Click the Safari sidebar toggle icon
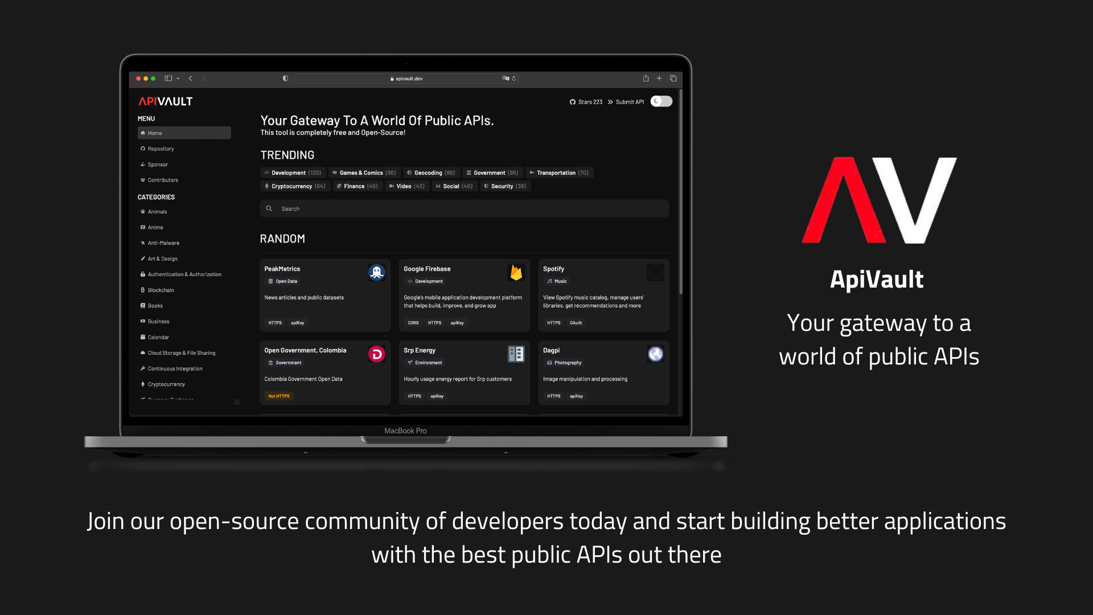Image resolution: width=1093 pixels, height=615 pixels. coord(169,79)
